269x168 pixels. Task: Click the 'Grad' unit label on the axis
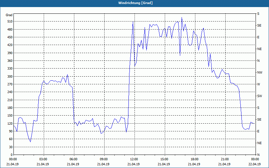coord(9,15)
